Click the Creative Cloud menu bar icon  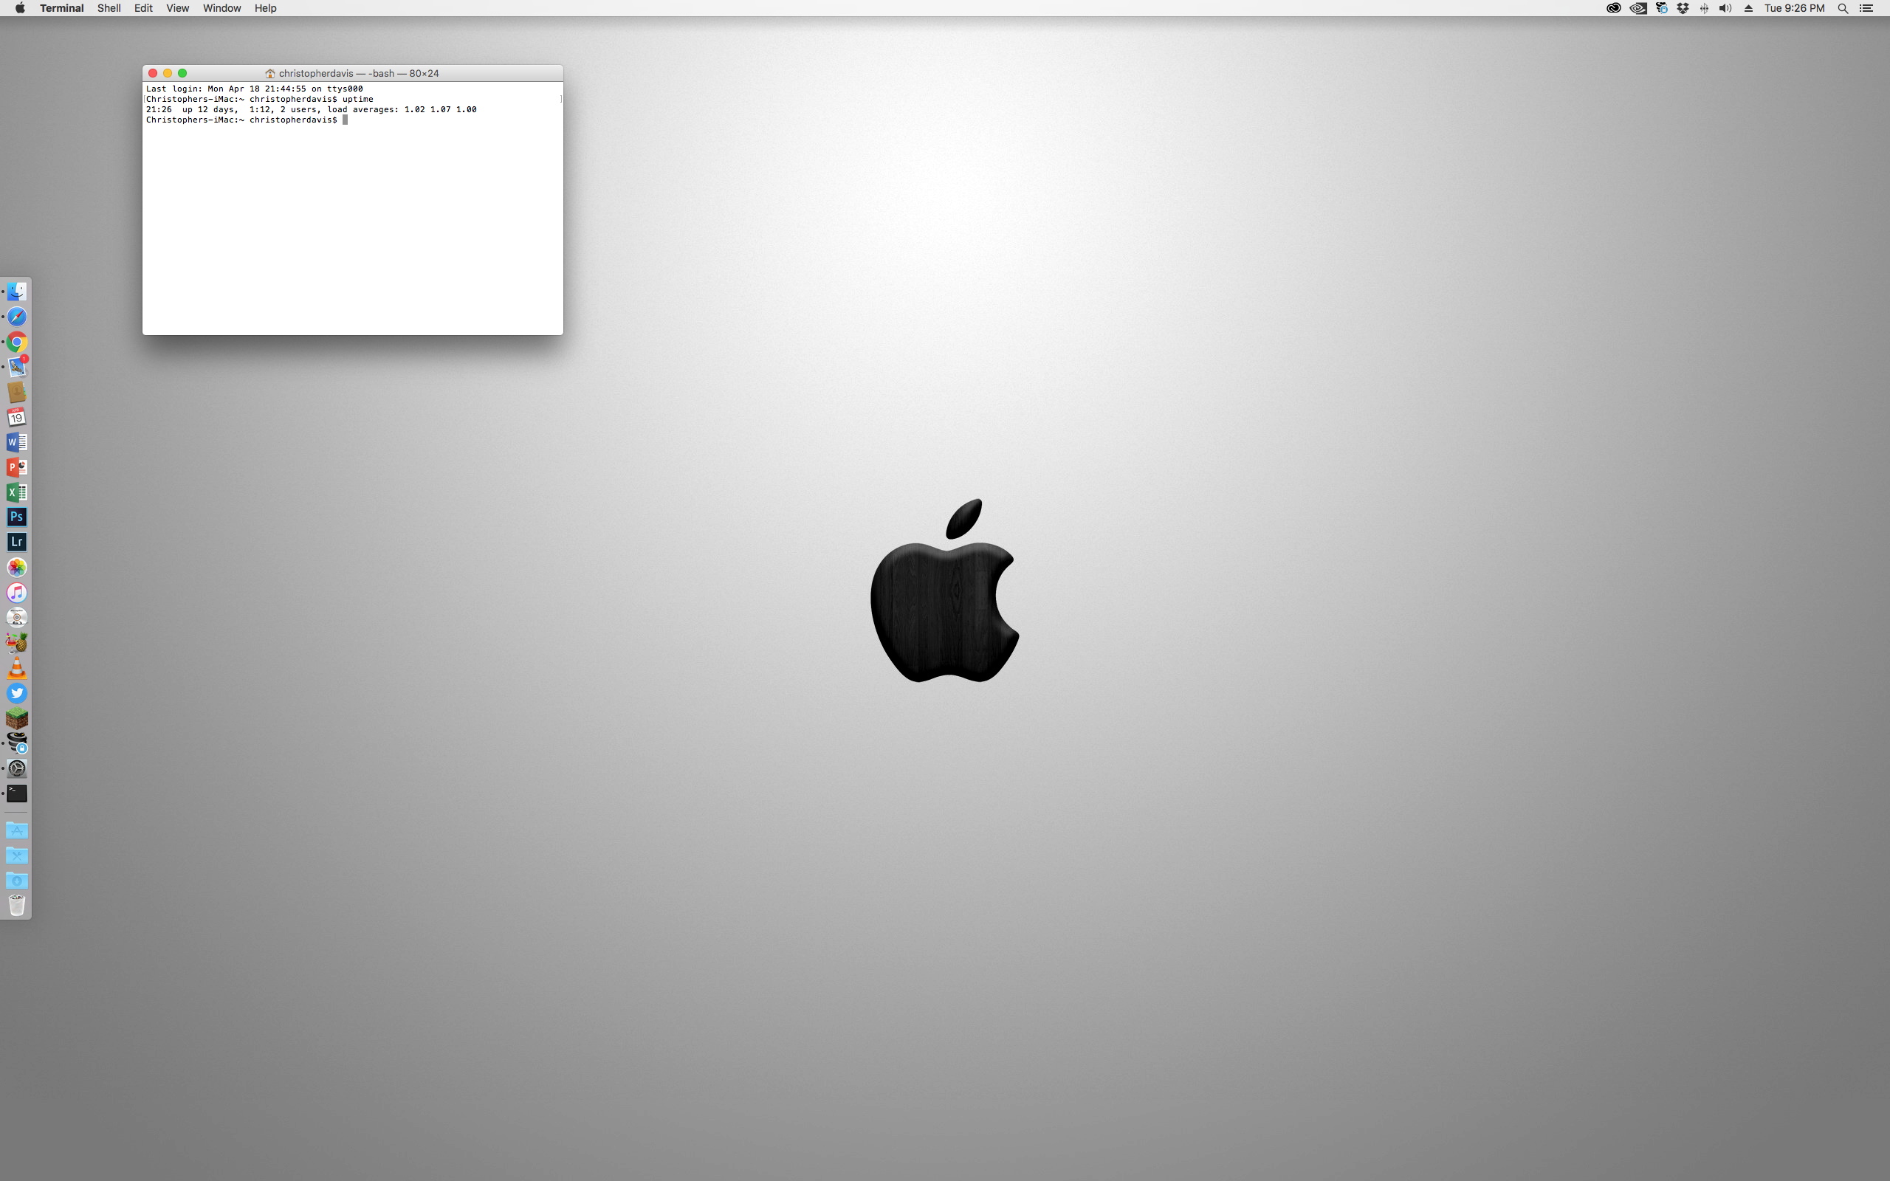1614,8
